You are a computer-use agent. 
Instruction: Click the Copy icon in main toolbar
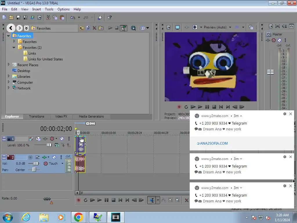[x=55, y=17]
